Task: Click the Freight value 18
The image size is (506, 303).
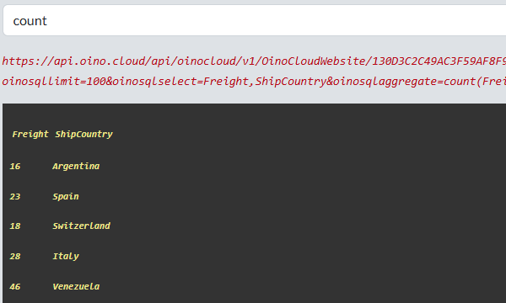Action: [15, 226]
